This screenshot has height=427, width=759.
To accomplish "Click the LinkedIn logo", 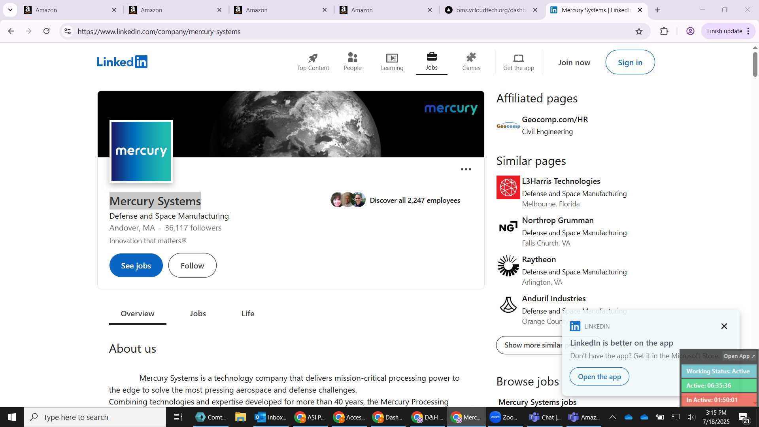I will tap(122, 62).
